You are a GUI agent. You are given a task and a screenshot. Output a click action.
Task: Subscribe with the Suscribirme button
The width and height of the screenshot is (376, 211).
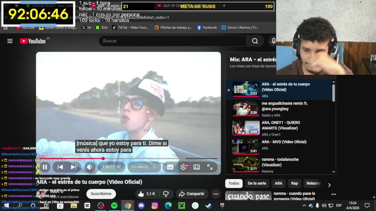pos(101,194)
